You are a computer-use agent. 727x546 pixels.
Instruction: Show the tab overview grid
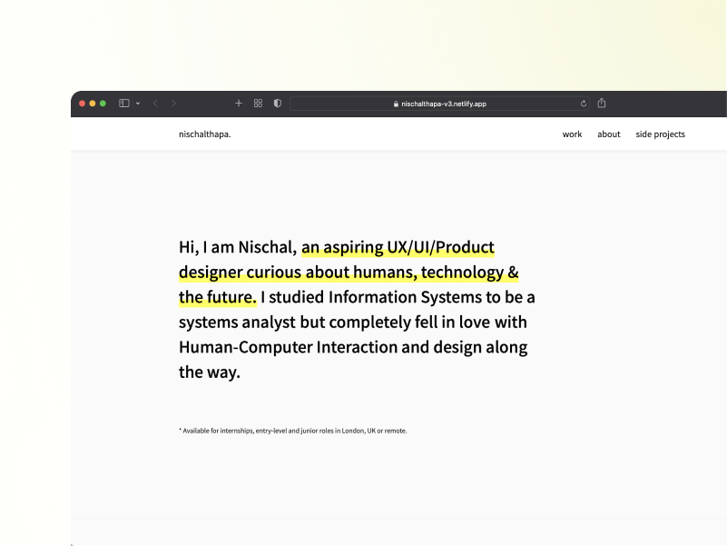(x=258, y=104)
